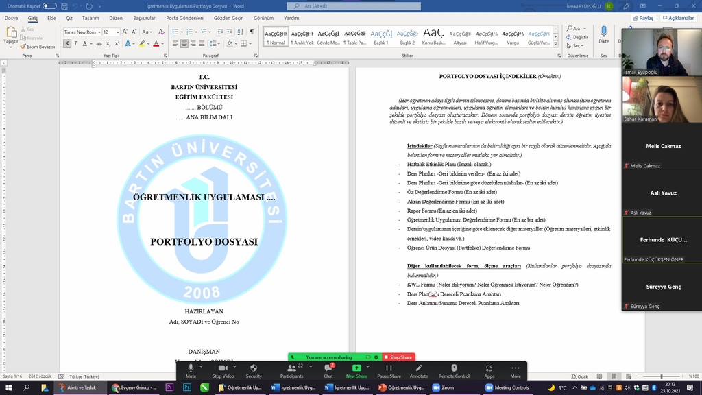This screenshot has width=702, height=395.
Task: Click the Paylaş button
Action: click(643, 18)
